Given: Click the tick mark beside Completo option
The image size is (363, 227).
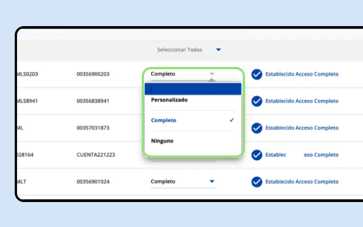Looking at the screenshot, I should 232,120.
